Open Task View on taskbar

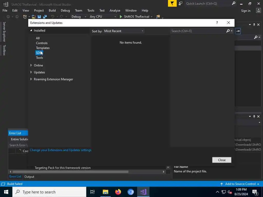pyautogui.click(x=92, y=192)
